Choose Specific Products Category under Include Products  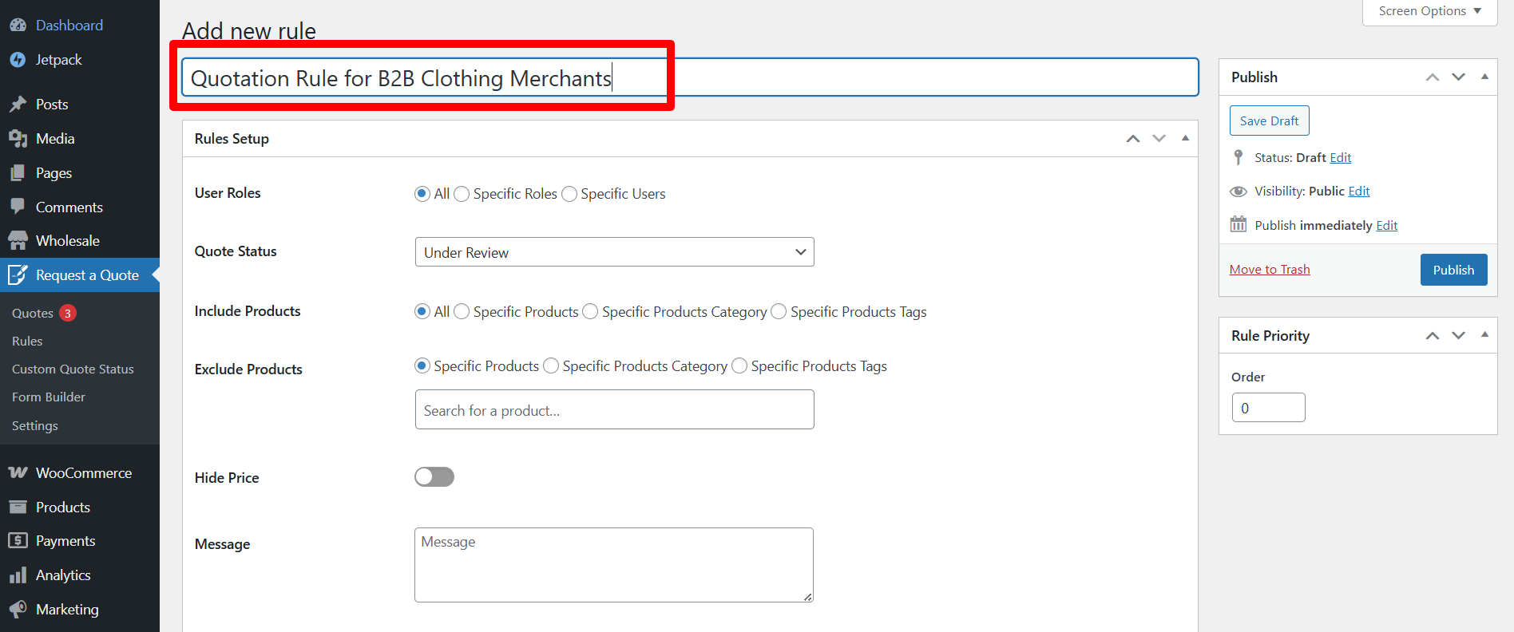(x=590, y=311)
